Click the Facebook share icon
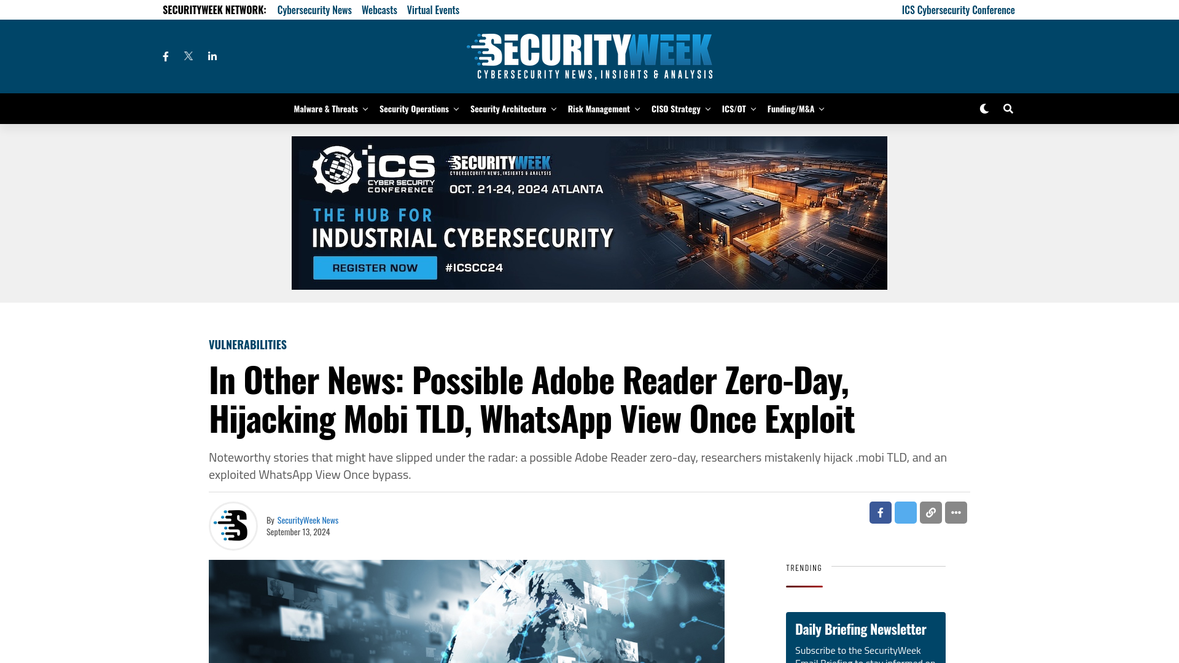Viewport: 1179px width, 663px height. pyautogui.click(x=880, y=513)
